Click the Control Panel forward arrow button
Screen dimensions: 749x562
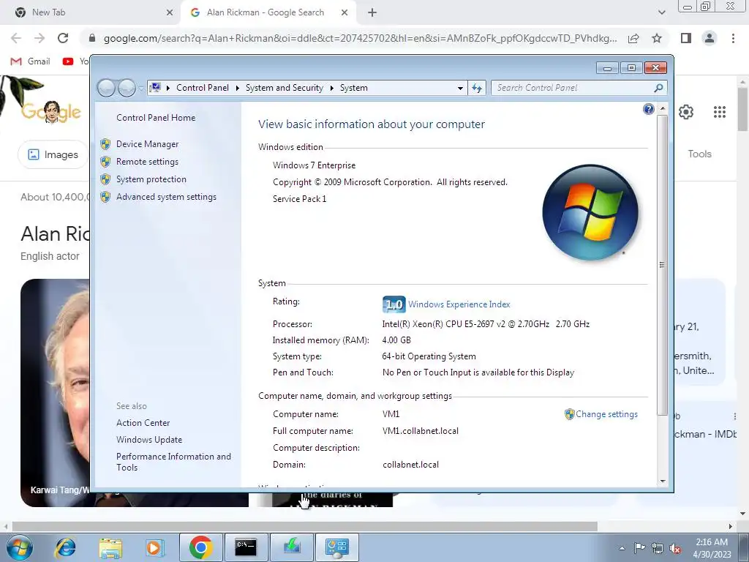127,88
